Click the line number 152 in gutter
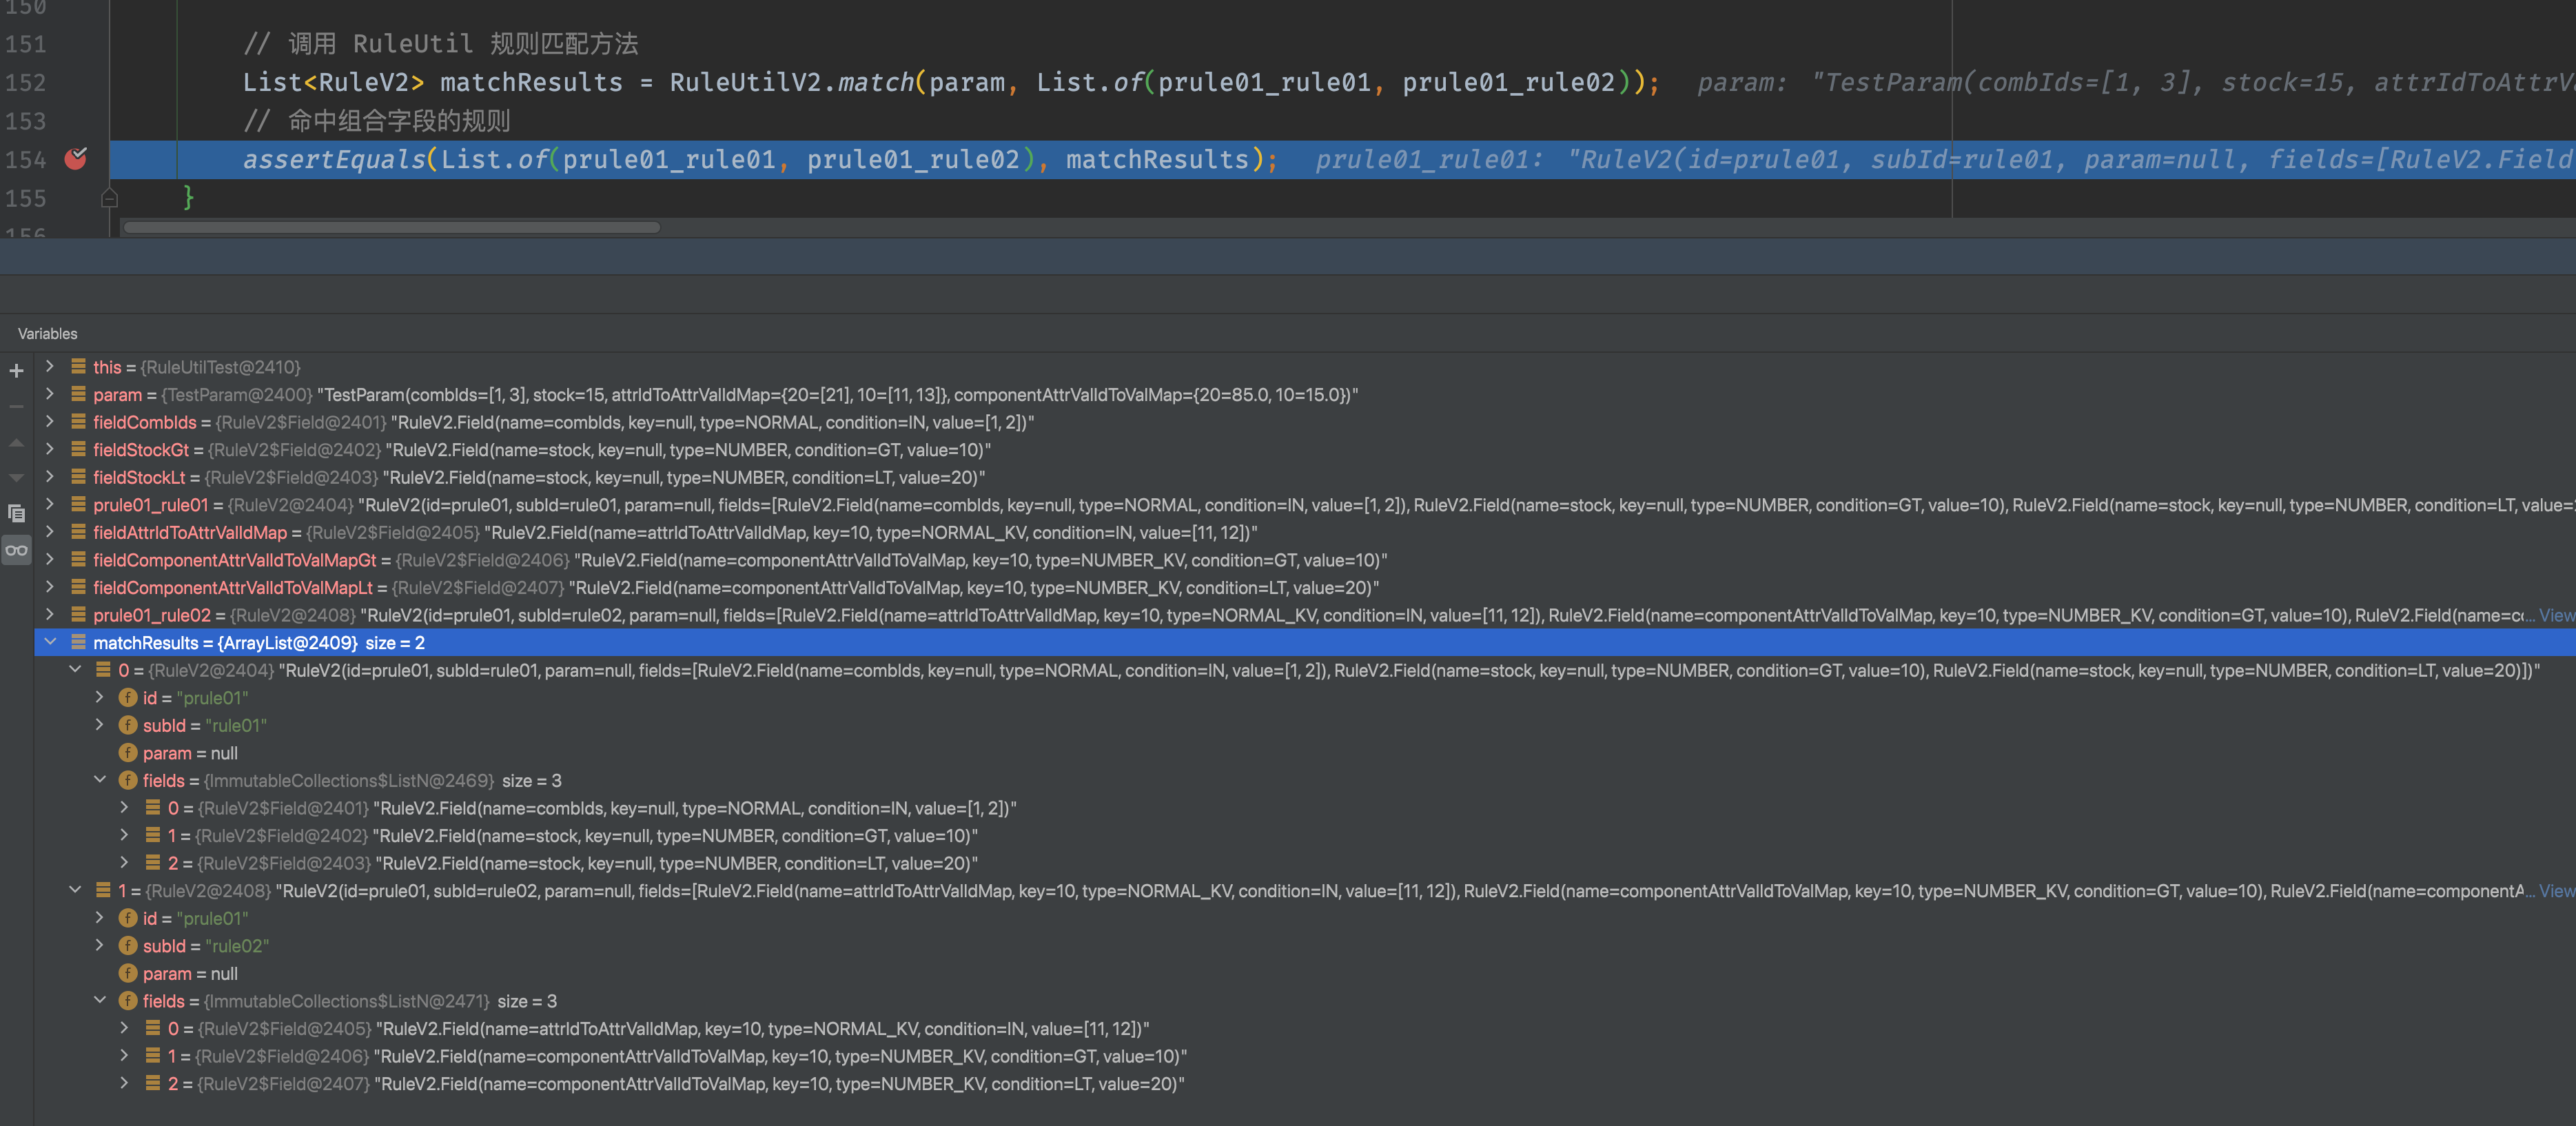2576x1126 pixels. pos(26,82)
